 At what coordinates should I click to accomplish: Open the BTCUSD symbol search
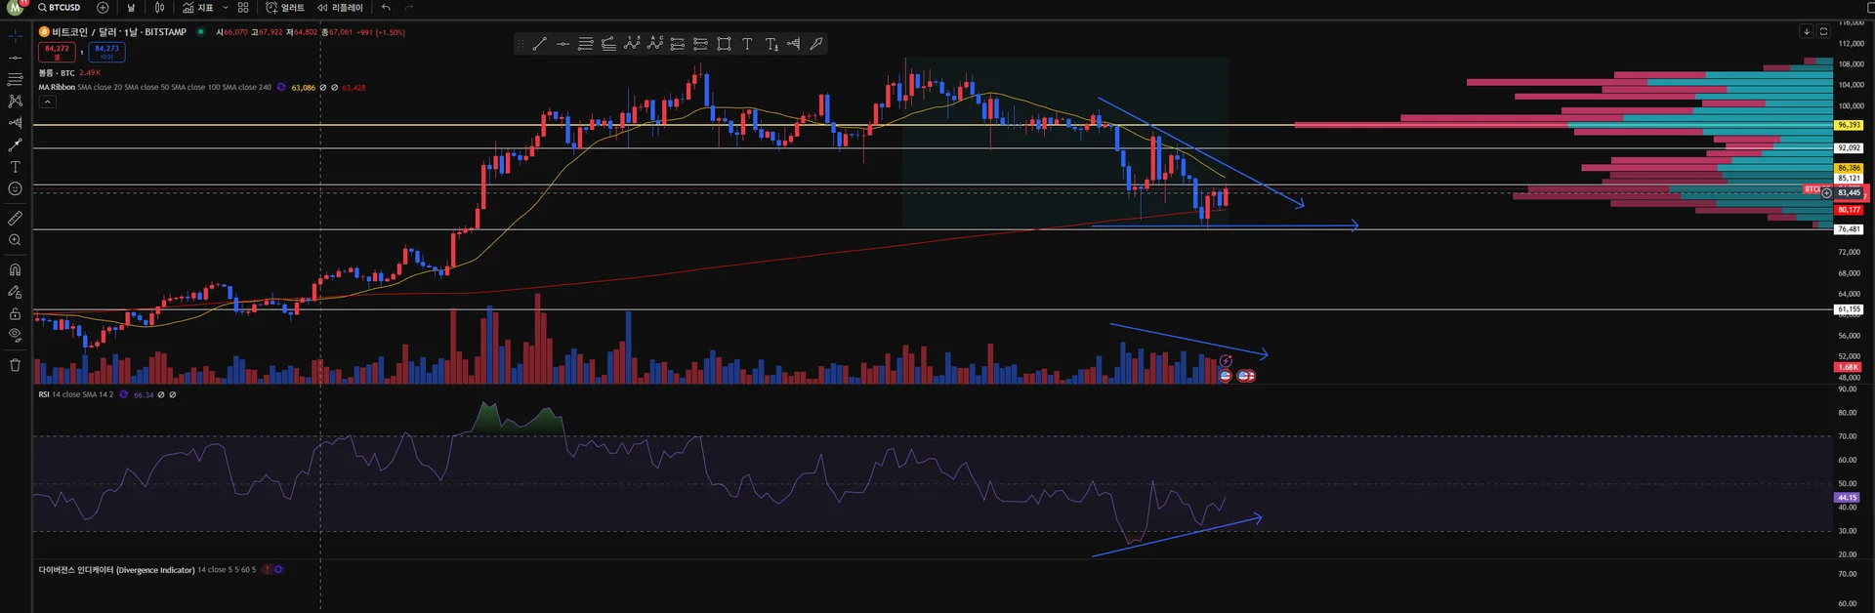[x=60, y=8]
